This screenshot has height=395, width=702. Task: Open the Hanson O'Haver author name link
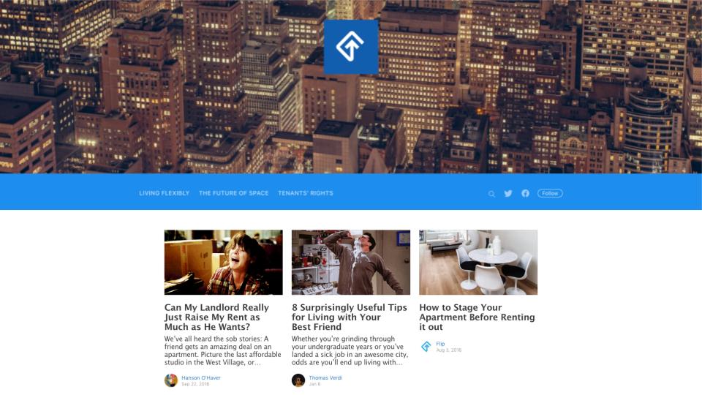pyautogui.click(x=201, y=377)
